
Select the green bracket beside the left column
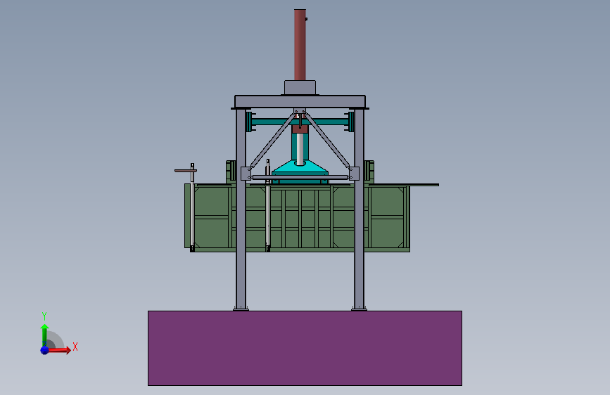tap(231, 171)
